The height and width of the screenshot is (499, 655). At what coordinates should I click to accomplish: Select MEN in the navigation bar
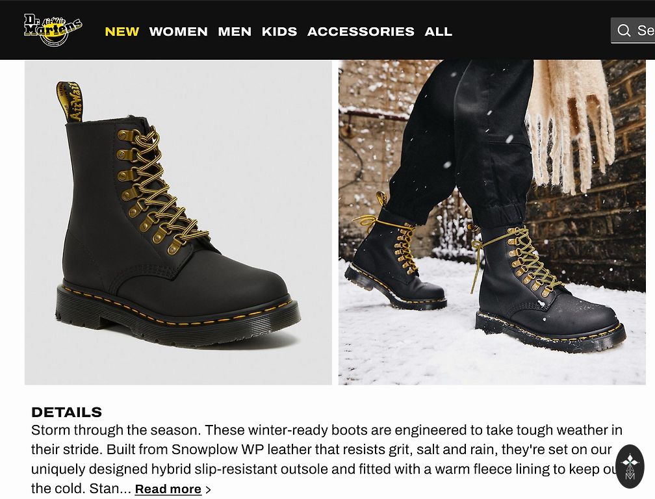tap(235, 31)
